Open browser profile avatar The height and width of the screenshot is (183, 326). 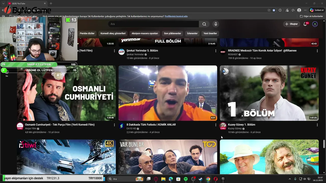coord(299,10)
